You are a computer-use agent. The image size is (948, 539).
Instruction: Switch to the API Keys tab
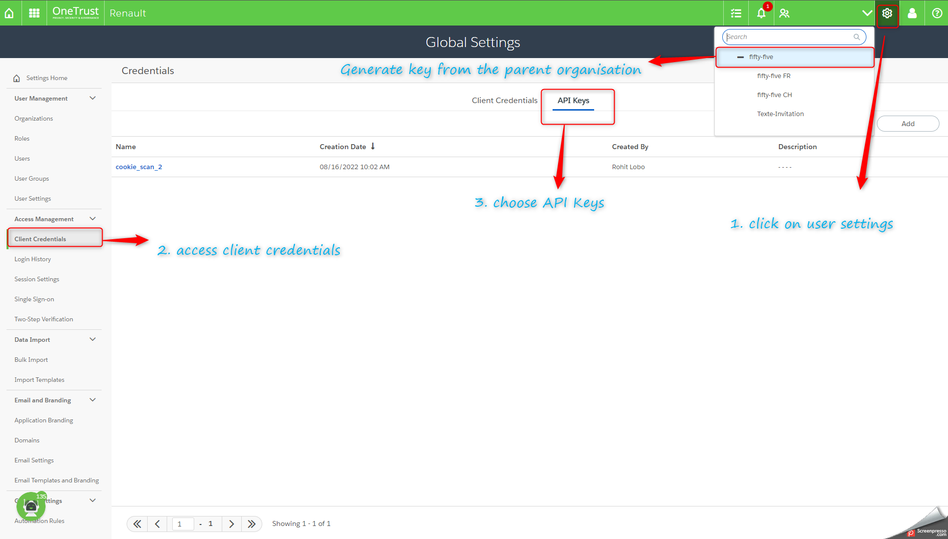point(573,101)
